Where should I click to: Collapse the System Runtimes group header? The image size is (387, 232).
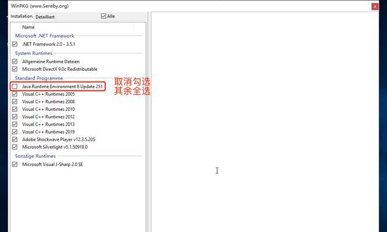point(34,53)
